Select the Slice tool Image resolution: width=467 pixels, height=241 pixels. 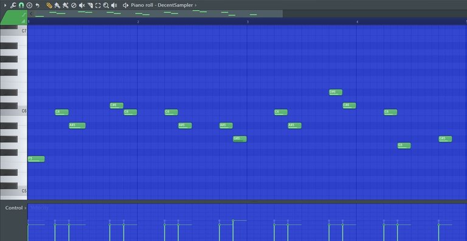pyautogui.click(x=90, y=5)
